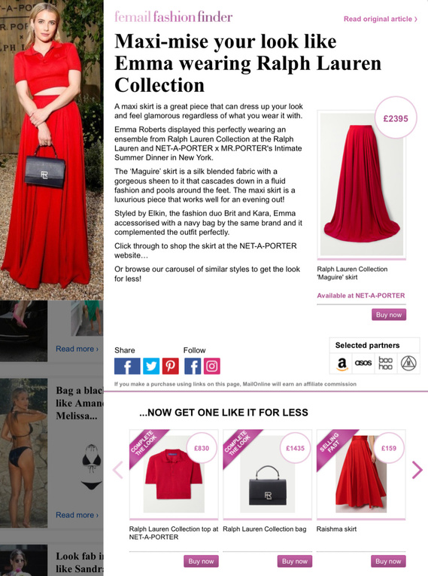The width and height of the screenshot is (428, 576).
Task: Open 'Read original article' link
Action: click(381, 19)
